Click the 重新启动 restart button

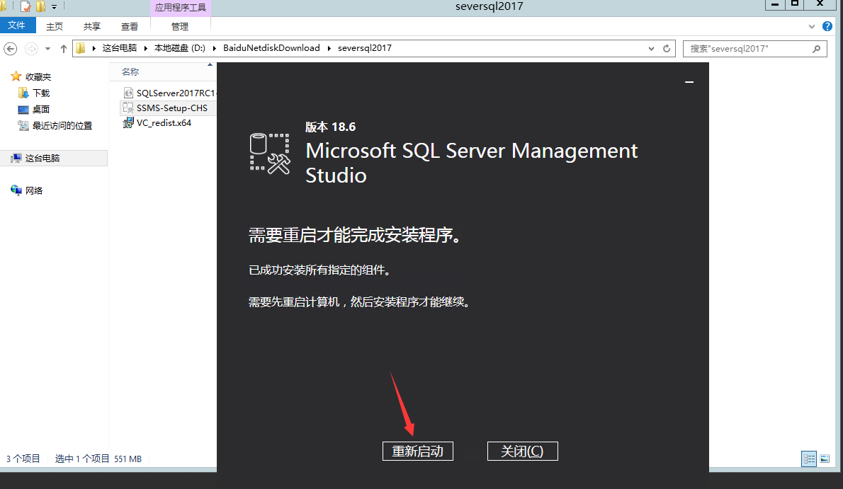coord(417,451)
